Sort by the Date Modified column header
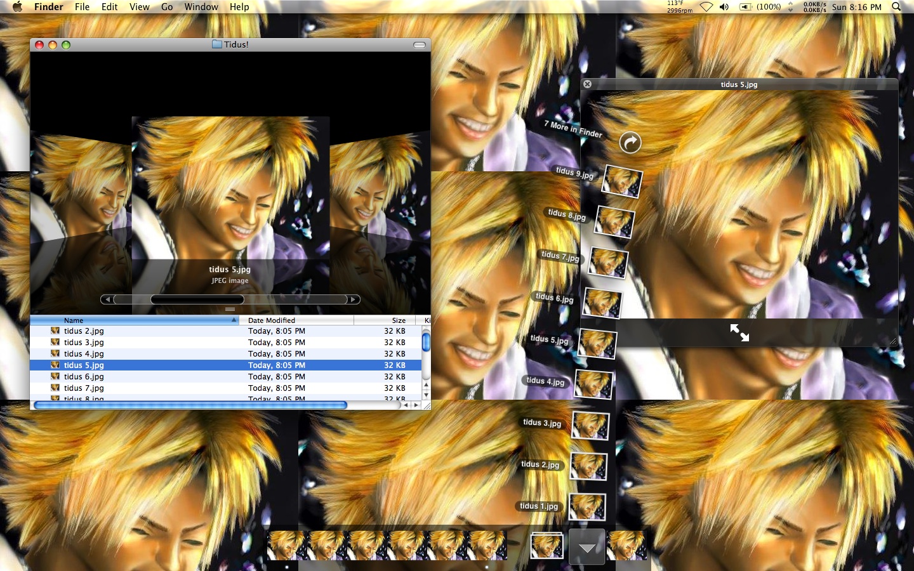The image size is (914, 571). [x=296, y=320]
